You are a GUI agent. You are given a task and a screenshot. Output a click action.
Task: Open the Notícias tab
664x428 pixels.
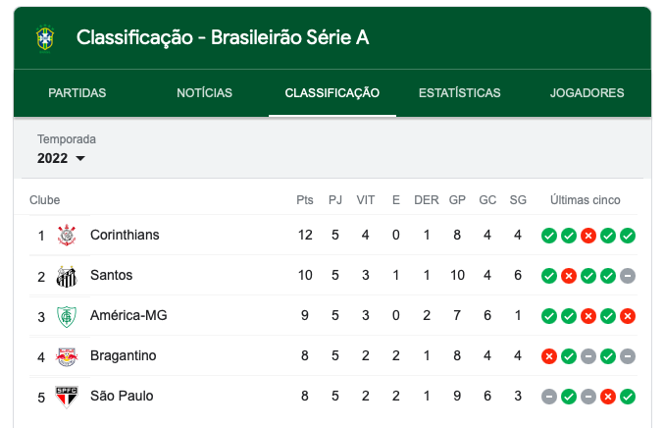coord(204,93)
